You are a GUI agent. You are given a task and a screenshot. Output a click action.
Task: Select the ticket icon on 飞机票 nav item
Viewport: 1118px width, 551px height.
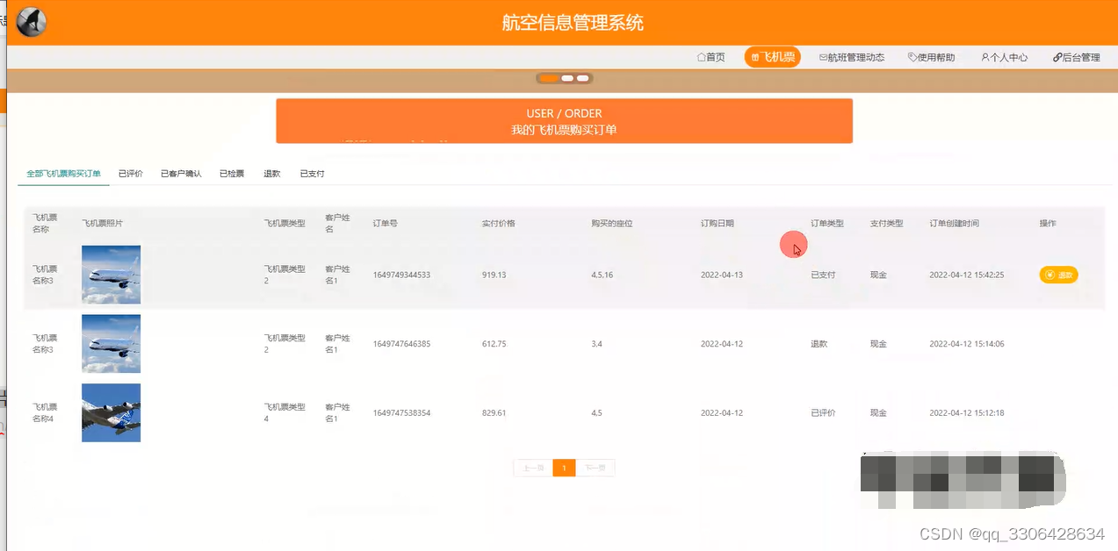[754, 57]
